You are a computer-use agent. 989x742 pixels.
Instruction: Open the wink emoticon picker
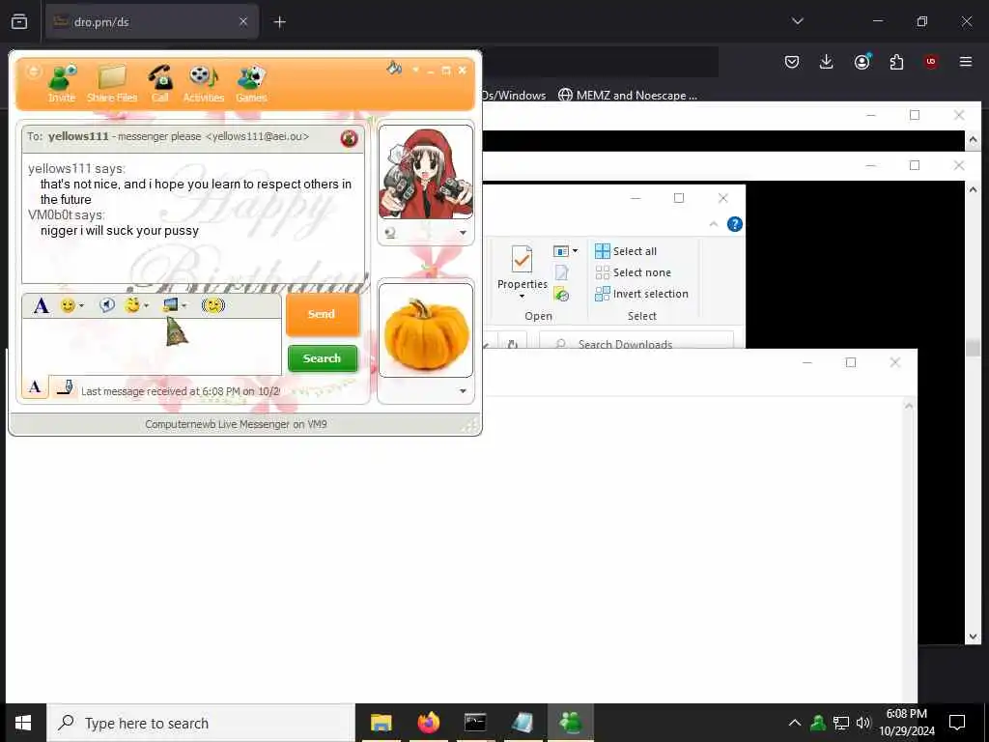tap(131, 305)
